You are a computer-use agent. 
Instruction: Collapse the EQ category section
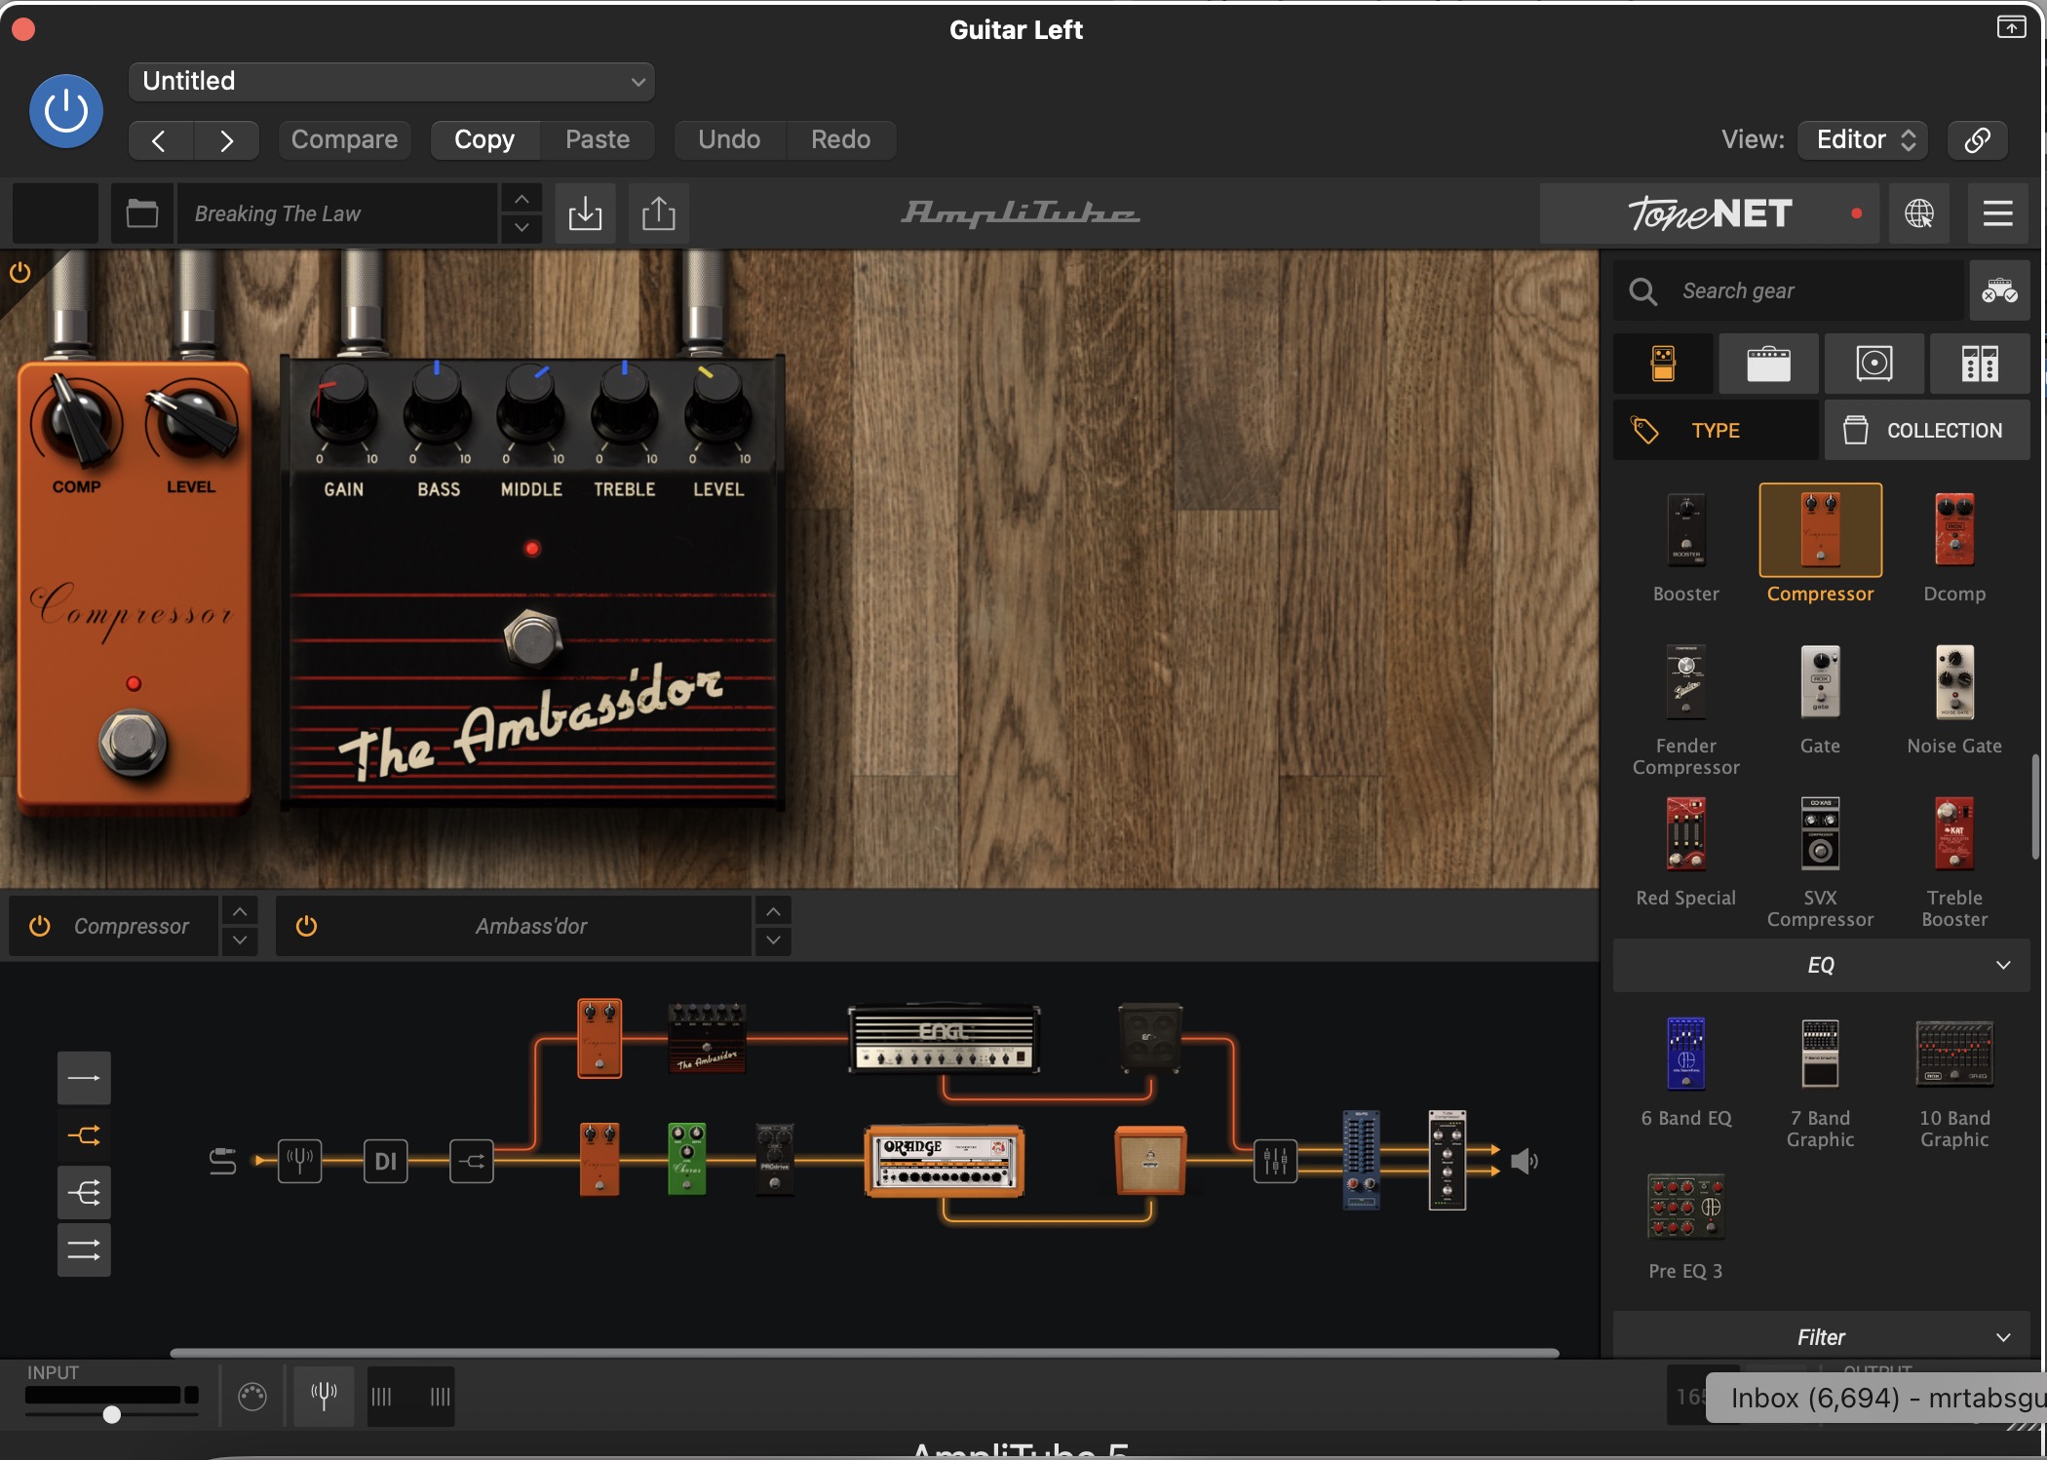[x=1821, y=965]
